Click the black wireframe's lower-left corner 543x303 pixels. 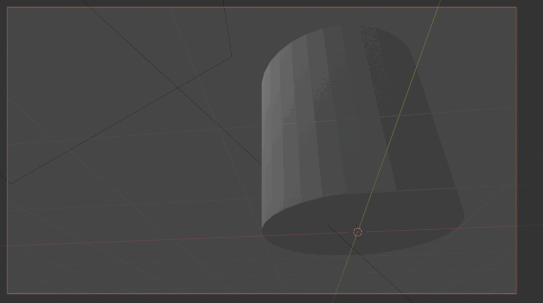click(x=11, y=184)
